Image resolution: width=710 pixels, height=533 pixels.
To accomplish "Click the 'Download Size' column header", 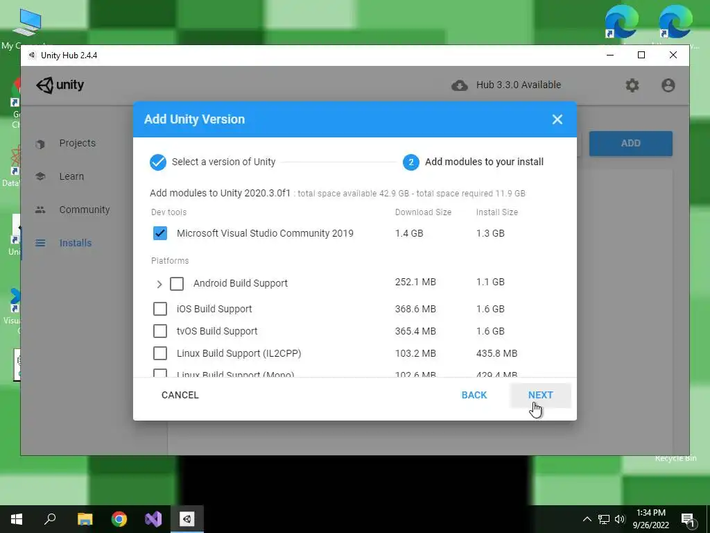I will point(423,212).
